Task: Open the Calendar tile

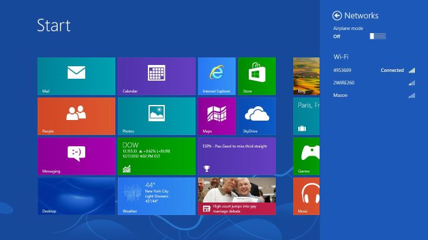Action: coord(157,76)
